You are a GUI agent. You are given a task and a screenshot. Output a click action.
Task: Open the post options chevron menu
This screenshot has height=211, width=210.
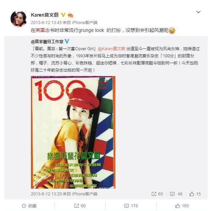pos(198,12)
